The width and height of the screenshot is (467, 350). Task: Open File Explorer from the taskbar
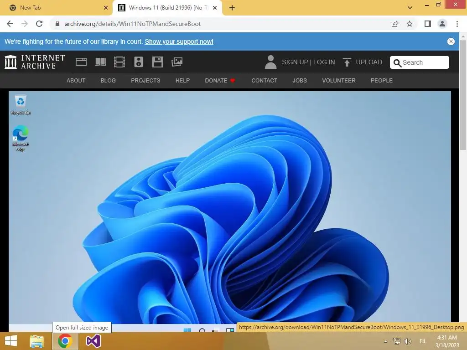[x=37, y=341]
